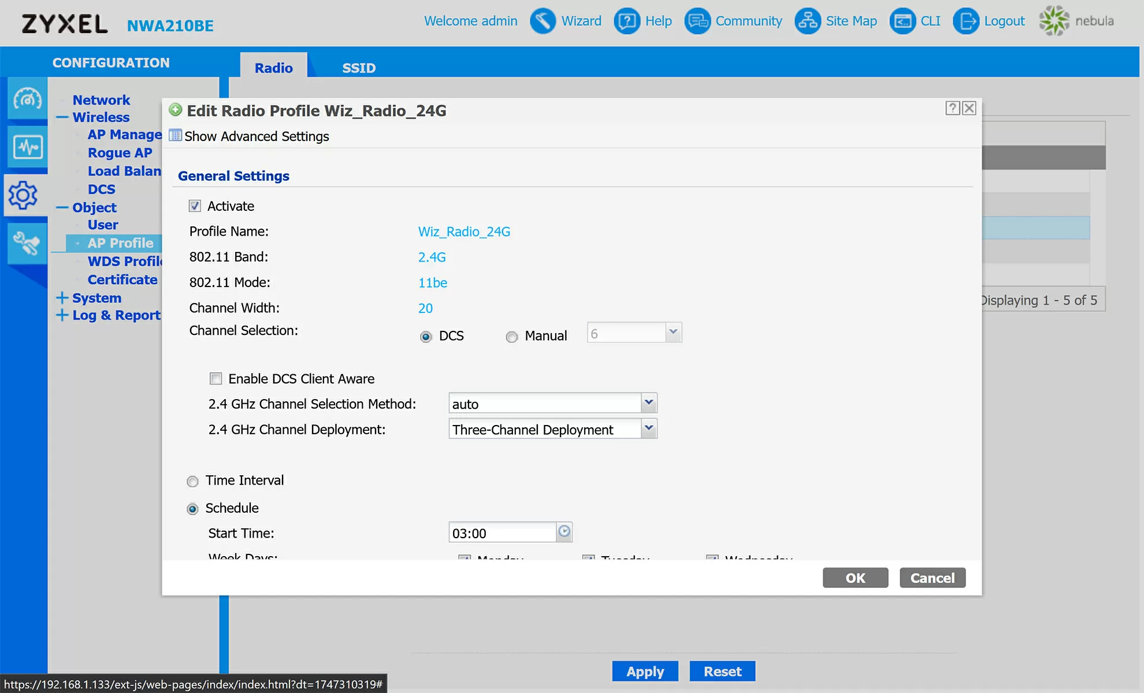
Task: Open the Wizard icon in header
Action: pyautogui.click(x=543, y=21)
